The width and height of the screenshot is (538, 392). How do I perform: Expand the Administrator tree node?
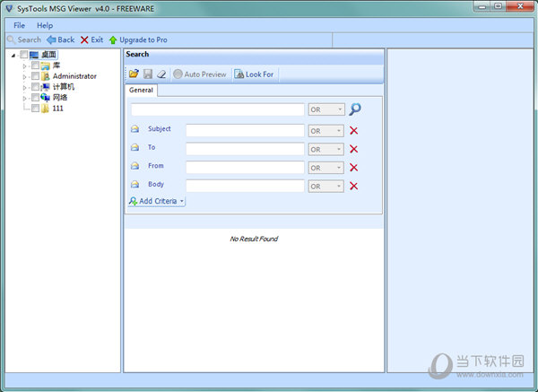(x=24, y=76)
